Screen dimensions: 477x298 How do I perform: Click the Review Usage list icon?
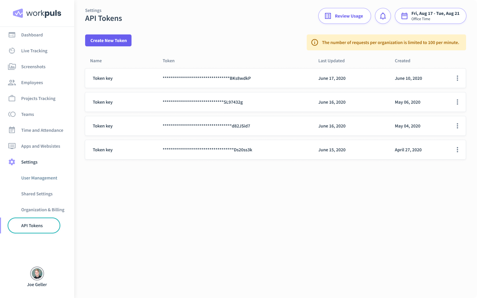tap(328, 16)
